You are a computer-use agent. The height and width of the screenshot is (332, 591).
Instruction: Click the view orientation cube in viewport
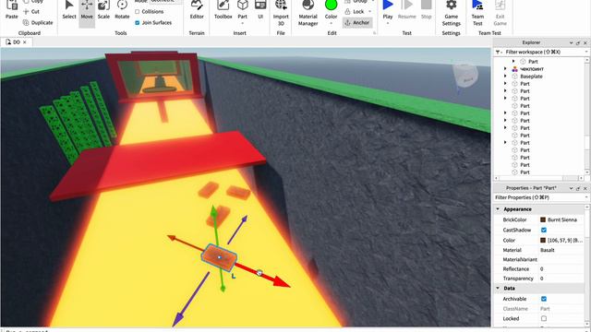tap(465, 75)
